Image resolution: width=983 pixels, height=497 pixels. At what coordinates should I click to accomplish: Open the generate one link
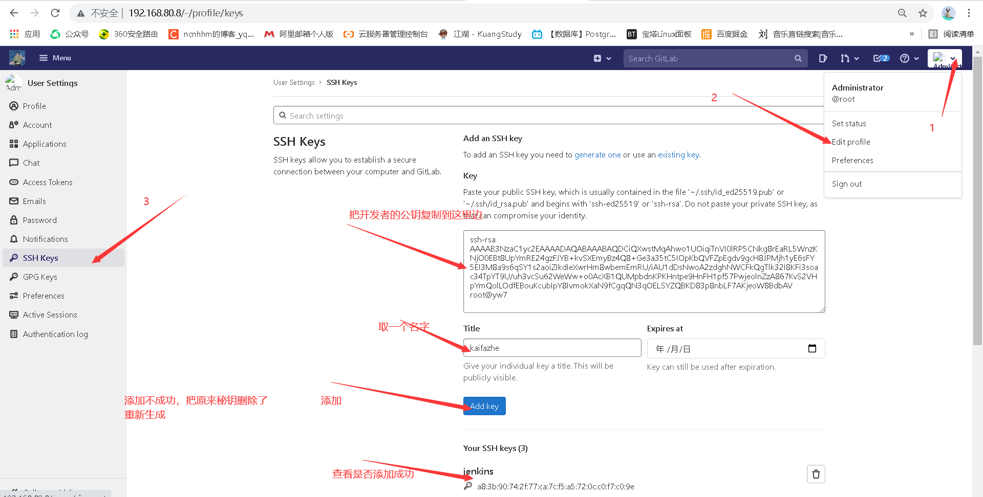(597, 154)
